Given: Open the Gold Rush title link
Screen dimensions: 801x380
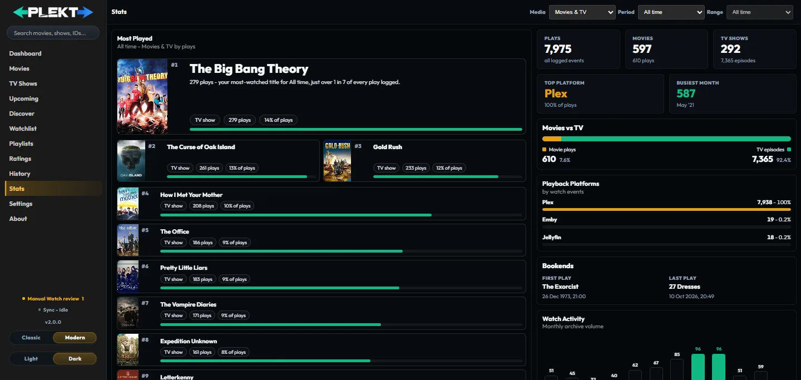Looking at the screenshot, I should (x=387, y=147).
